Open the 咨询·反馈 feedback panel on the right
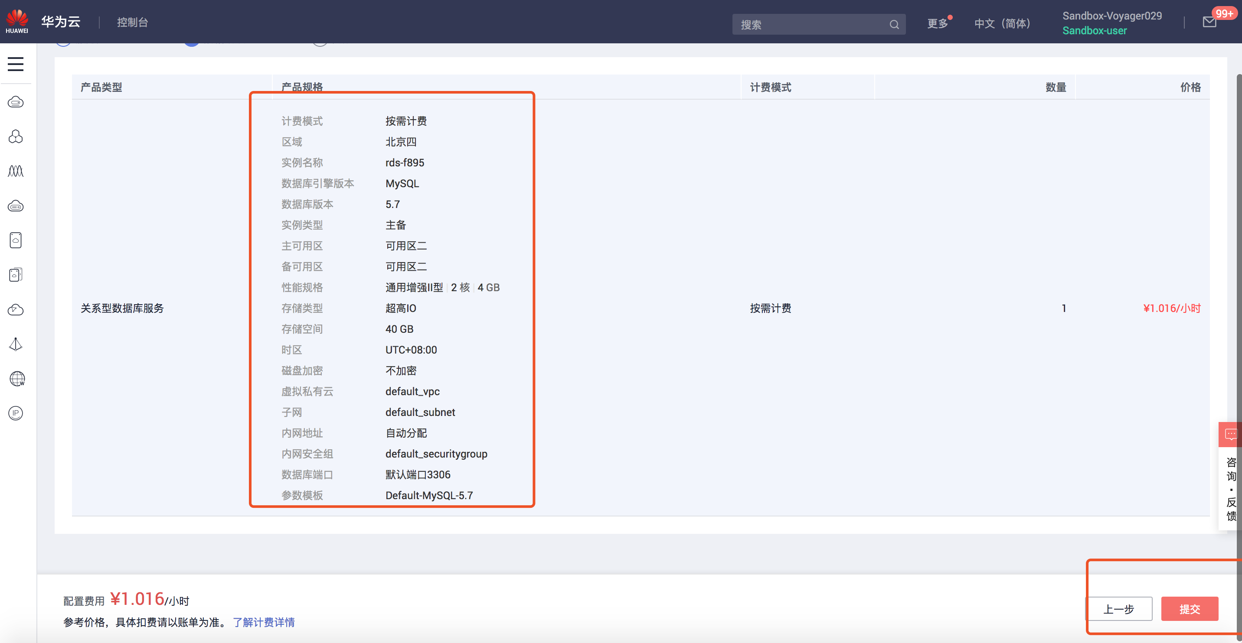1242x643 pixels. click(x=1230, y=482)
